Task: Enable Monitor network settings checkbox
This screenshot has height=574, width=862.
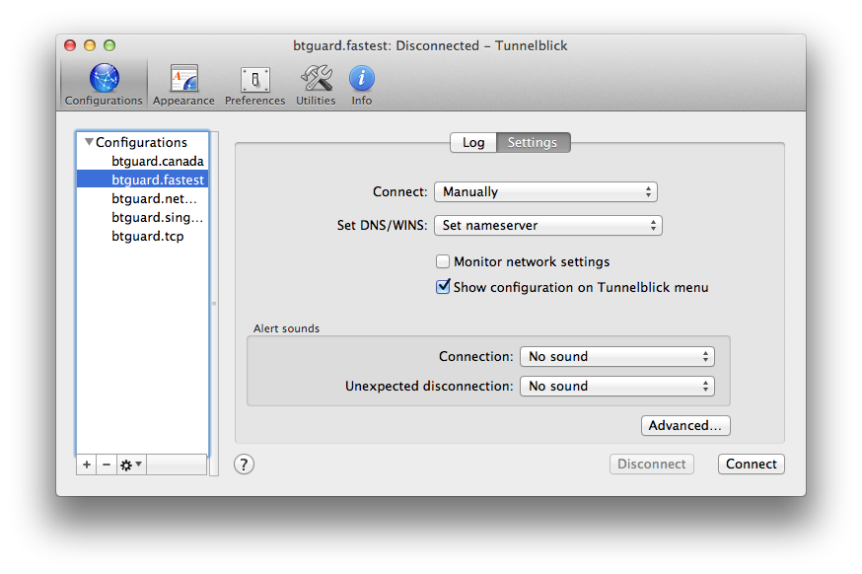Action: [443, 262]
